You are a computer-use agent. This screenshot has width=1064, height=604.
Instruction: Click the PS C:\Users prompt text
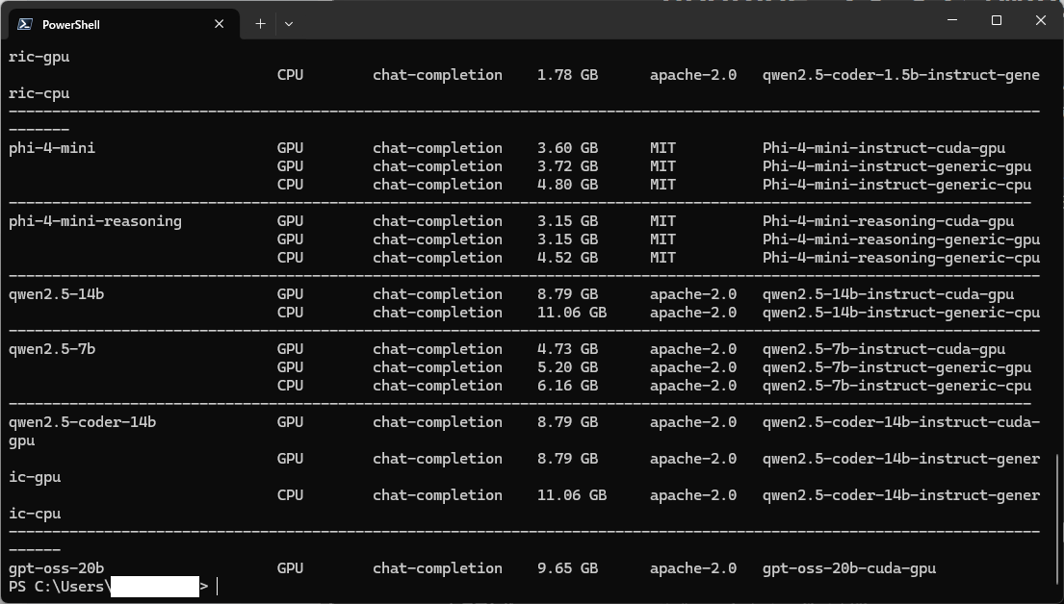(x=59, y=587)
